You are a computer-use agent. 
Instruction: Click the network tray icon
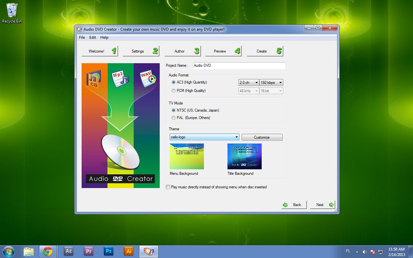coord(380,252)
